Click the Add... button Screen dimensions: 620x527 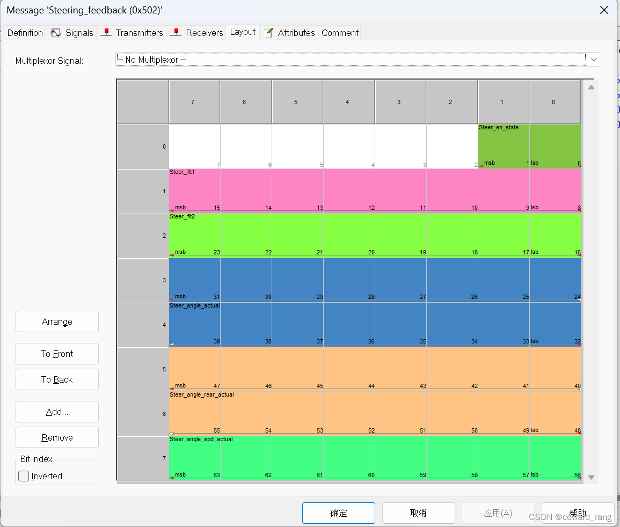(57, 412)
